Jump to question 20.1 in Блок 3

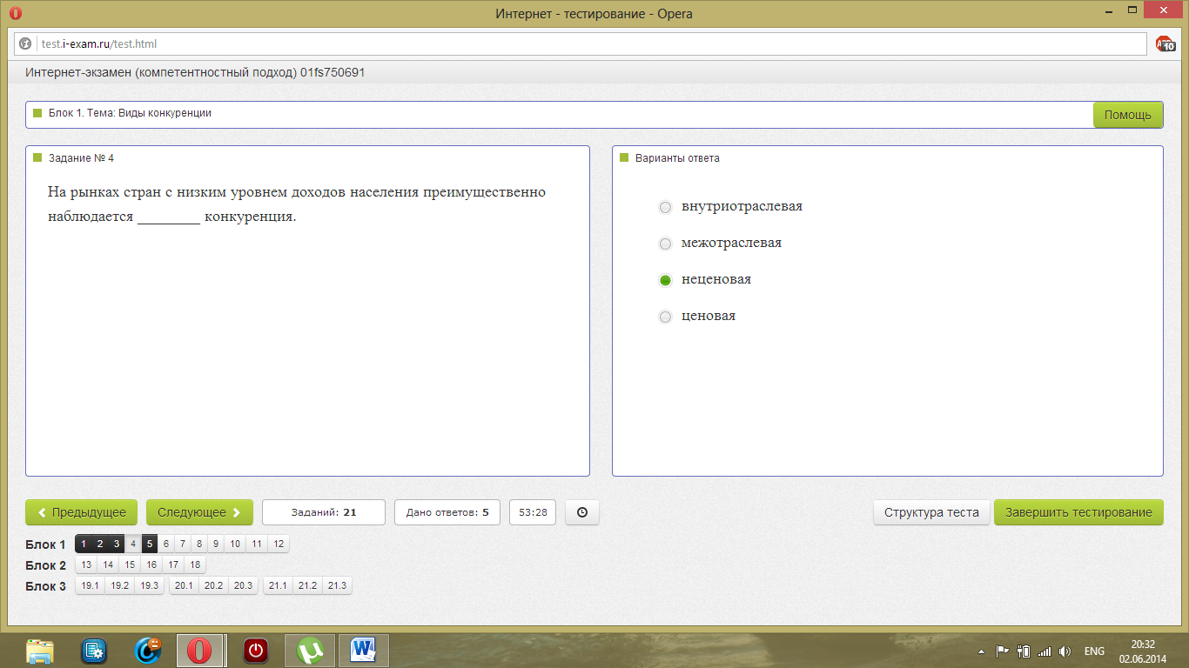point(184,586)
